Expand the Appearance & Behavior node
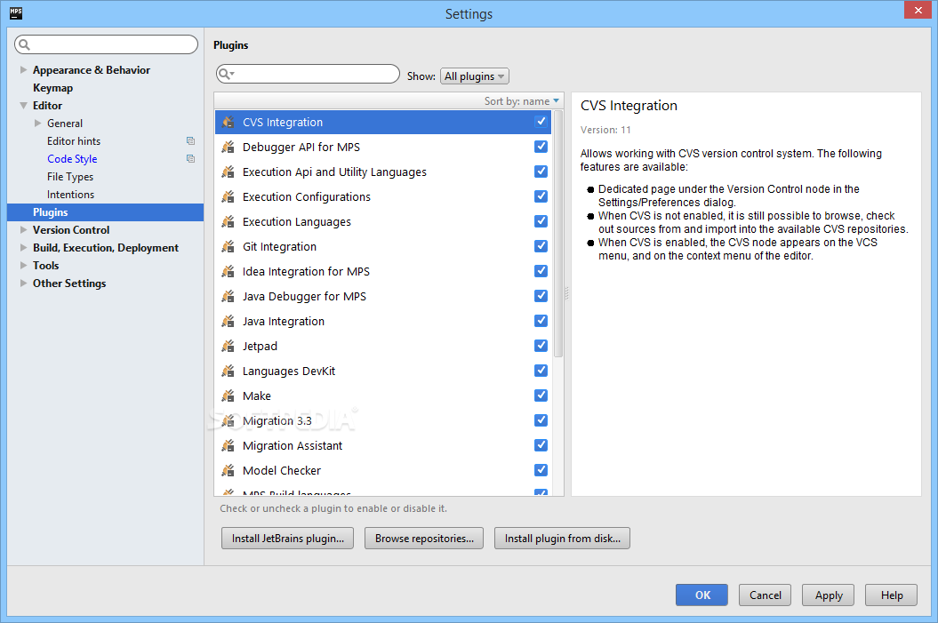This screenshot has width=938, height=623. (23, 70)
